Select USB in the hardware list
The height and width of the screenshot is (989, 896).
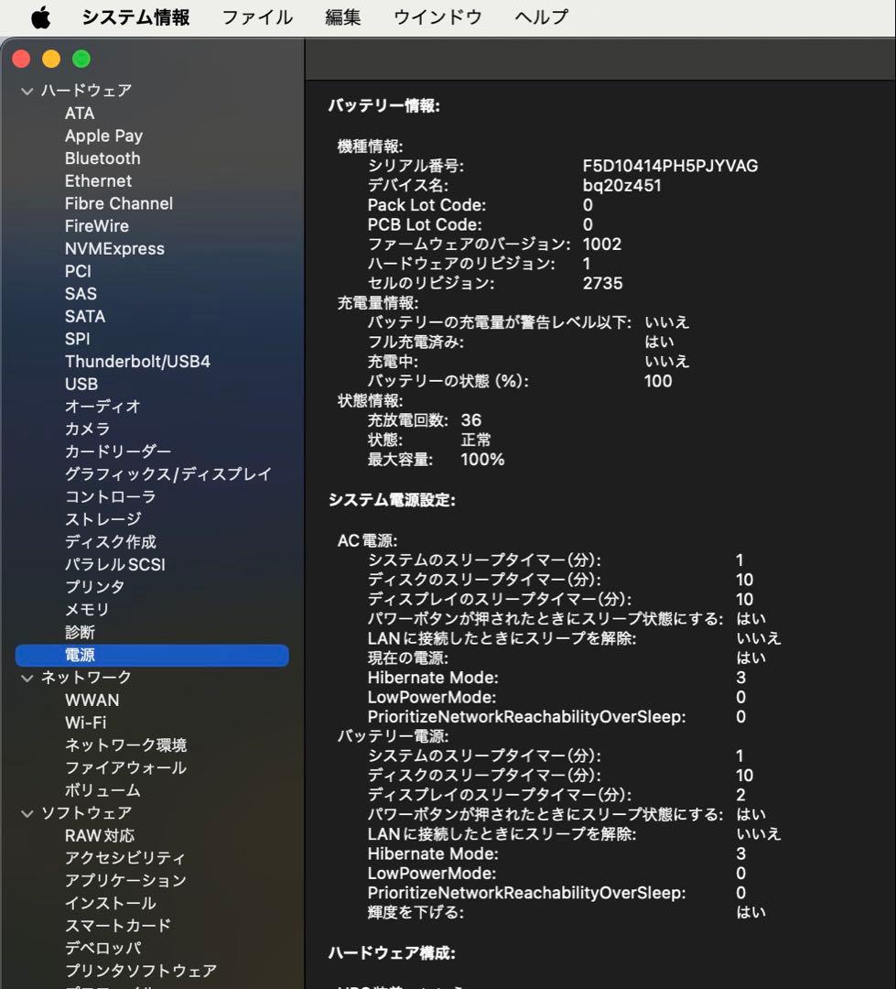point(81,384)
